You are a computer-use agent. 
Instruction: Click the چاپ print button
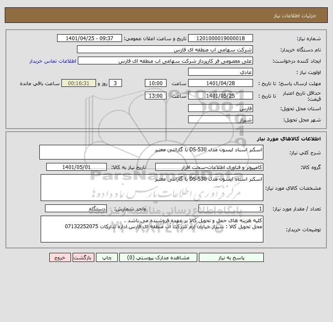coord(107,258)
